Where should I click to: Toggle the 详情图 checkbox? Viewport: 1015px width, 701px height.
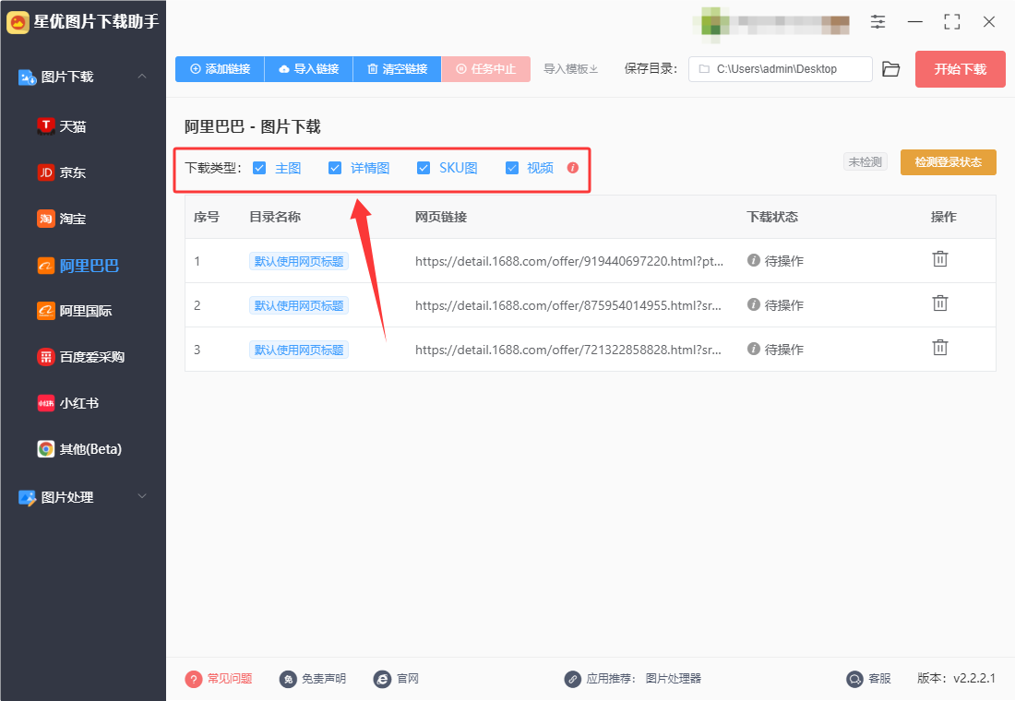(335, 168)
